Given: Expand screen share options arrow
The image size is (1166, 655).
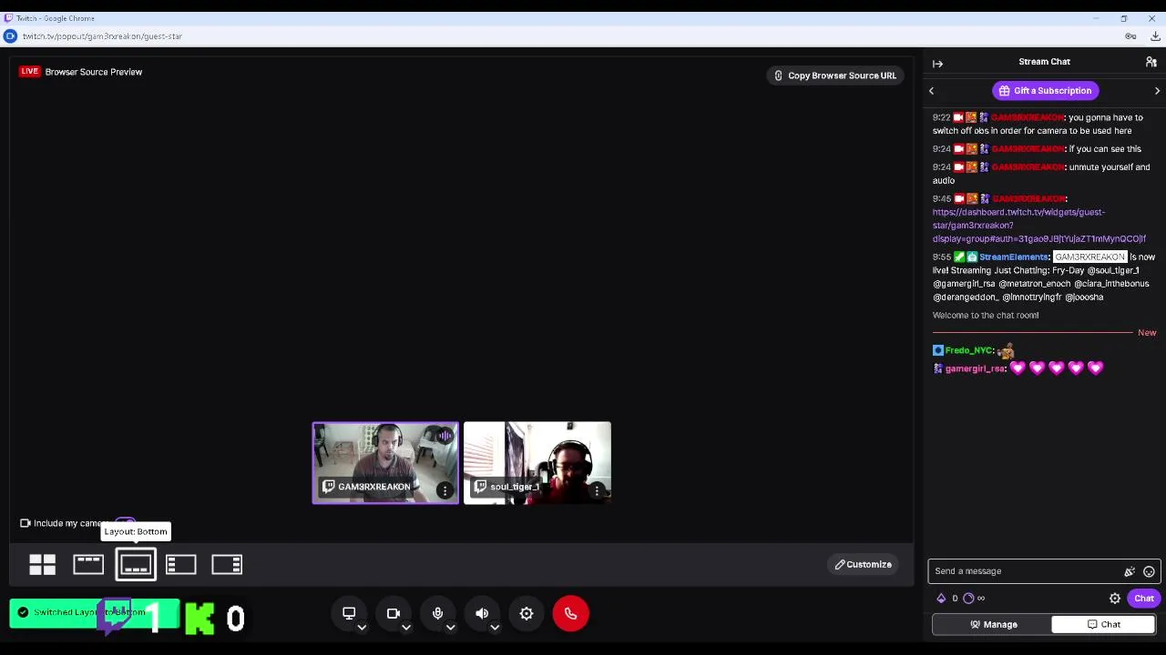Looking at the screenshot, I should pos(362,627).
